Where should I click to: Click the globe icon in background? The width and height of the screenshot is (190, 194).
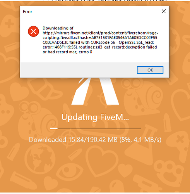click(x=40, y=158)
